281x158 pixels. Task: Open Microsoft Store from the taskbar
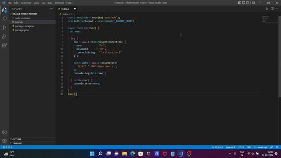(140, 154)
